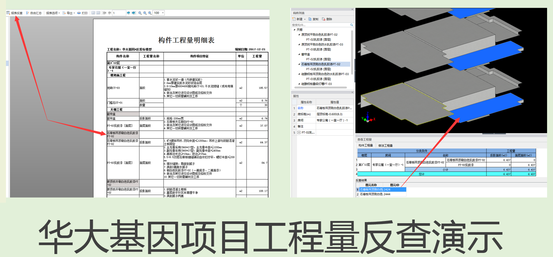The width and height of the screenshot is (553, 257).
Task: Click the first magnifier zoom icon
Action: [140, 13]
